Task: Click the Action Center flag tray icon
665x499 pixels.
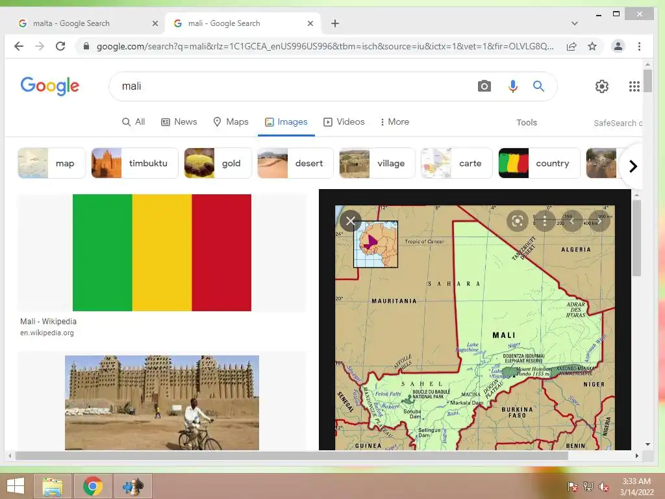Action: (572, 487)
